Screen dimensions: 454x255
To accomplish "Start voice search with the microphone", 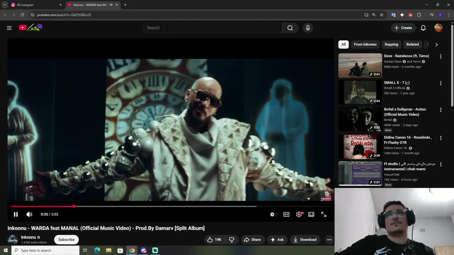I will click(x=308, y=28).
